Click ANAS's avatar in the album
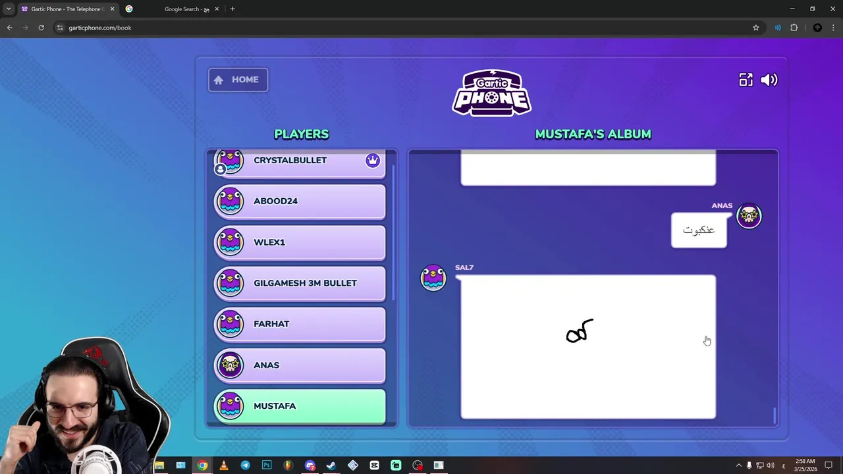843x474 pixels. [x=749, y=216]
